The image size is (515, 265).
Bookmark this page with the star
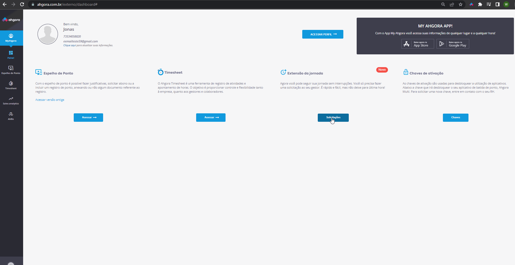click(x=461, y=4)
